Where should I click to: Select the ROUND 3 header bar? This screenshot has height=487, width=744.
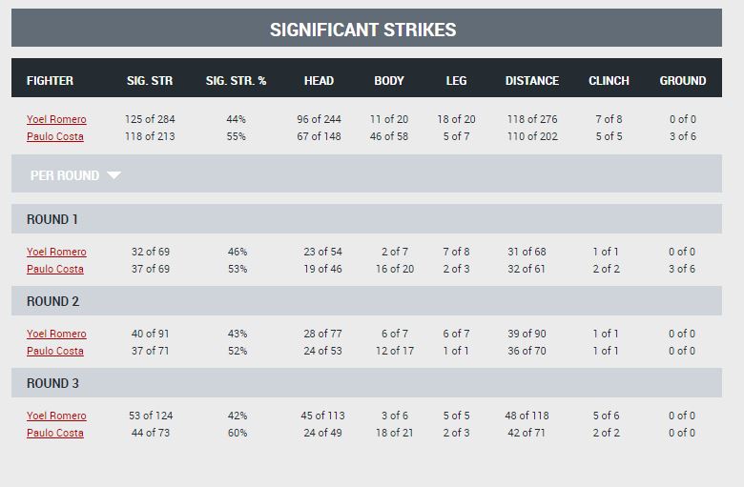point(366,383)
